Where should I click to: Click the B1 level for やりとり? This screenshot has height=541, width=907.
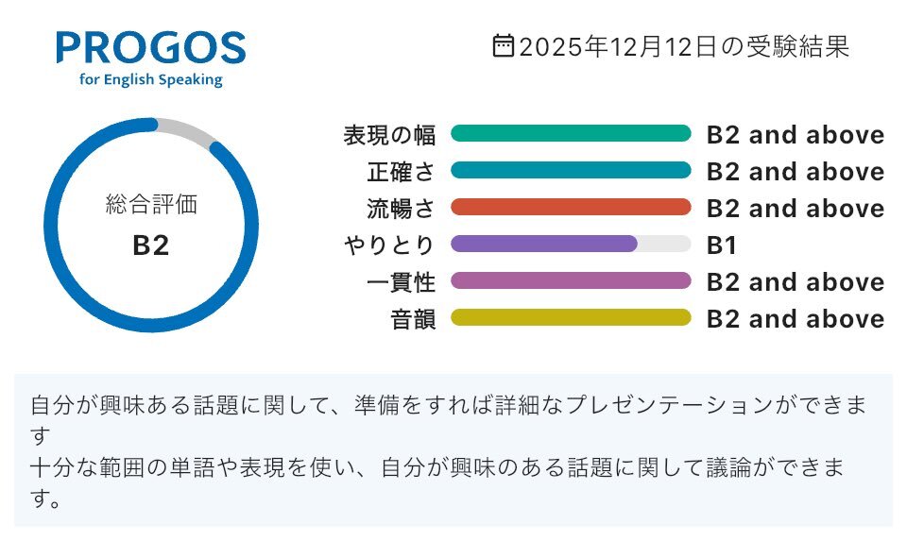722,245
